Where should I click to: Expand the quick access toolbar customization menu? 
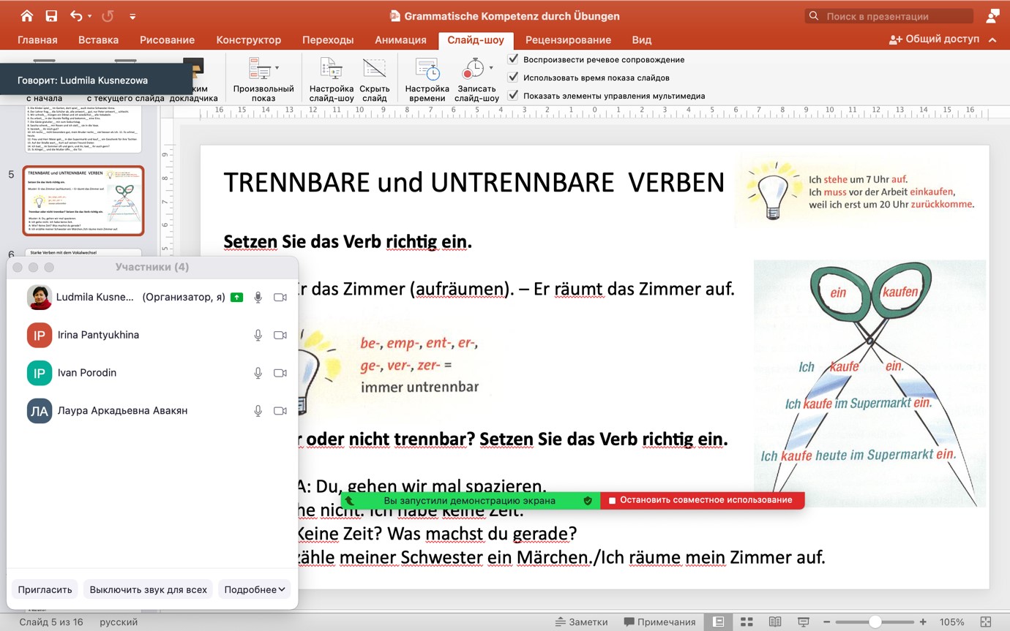[132, 16]
